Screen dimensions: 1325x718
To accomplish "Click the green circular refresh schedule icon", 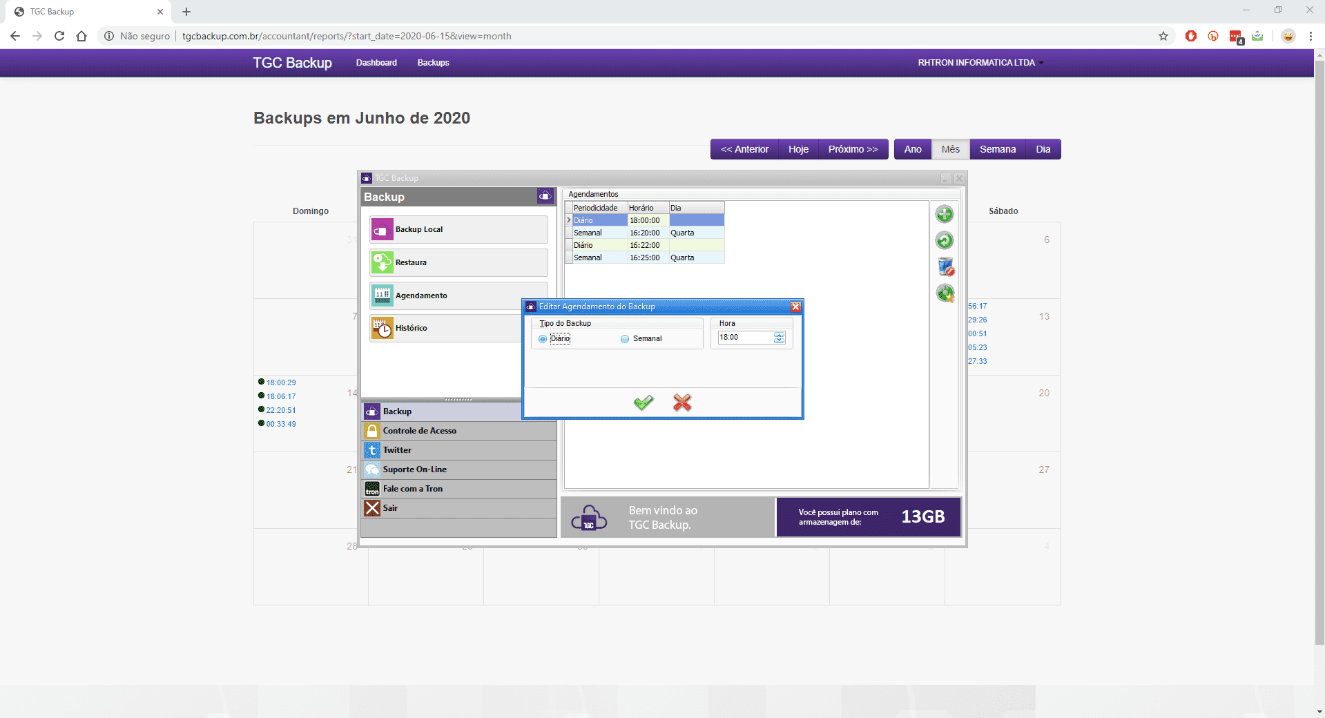I will point(945,240).
